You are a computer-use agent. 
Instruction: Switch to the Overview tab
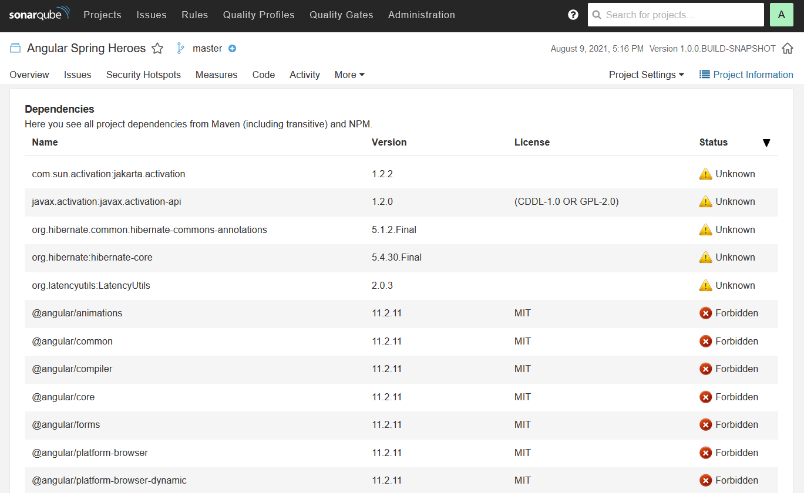point(29,75)
